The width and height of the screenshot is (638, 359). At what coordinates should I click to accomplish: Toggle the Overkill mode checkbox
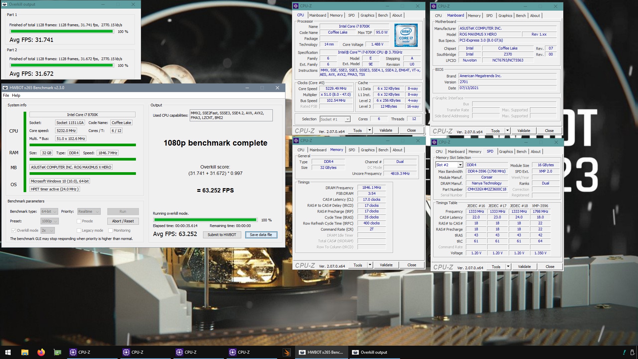pos(14,230)
